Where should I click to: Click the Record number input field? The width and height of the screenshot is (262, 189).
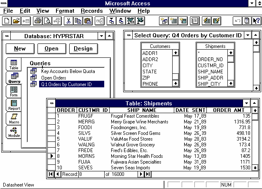91,174
